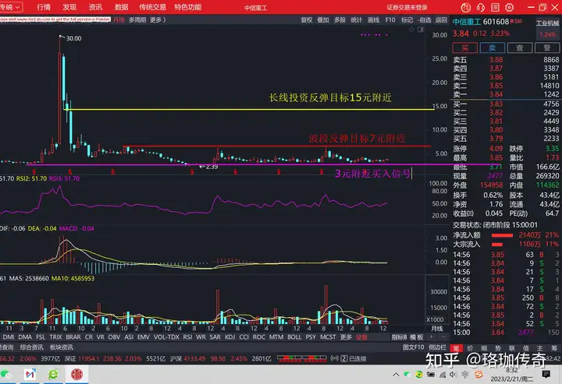Click the plus zoom-in icon
The image size is (562, 384).
click(432, 336)
